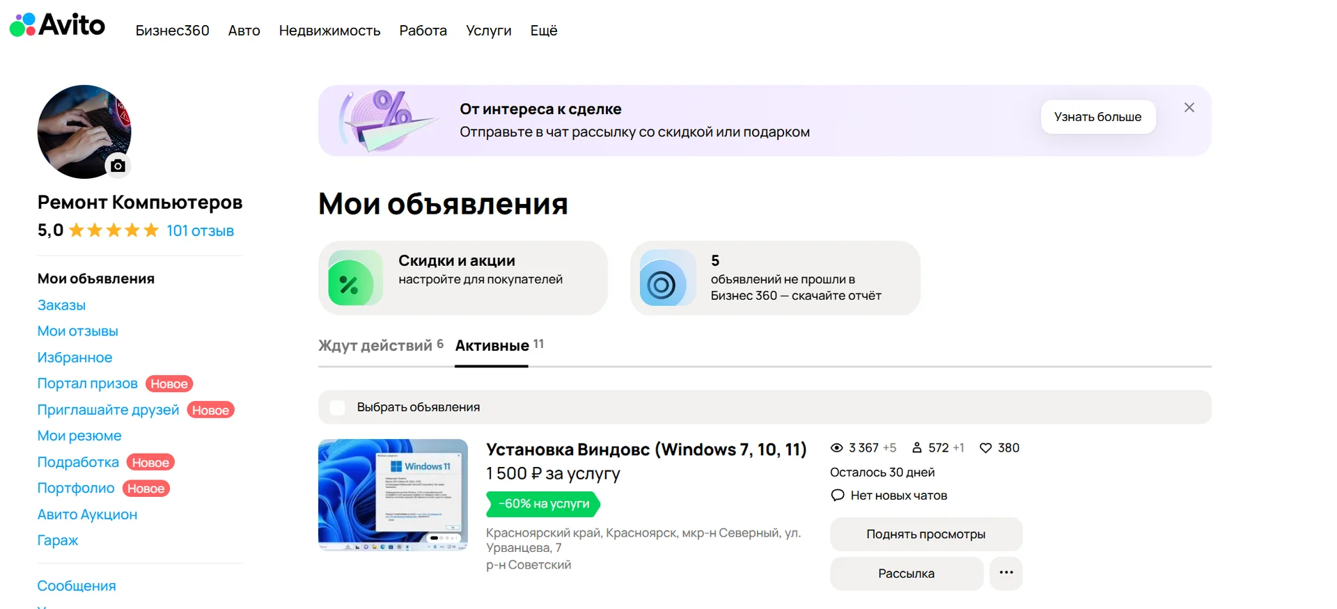Click the listing address in Красноярск
Viewport: 1337px width, 609px height.
click(x=643, y=540)
